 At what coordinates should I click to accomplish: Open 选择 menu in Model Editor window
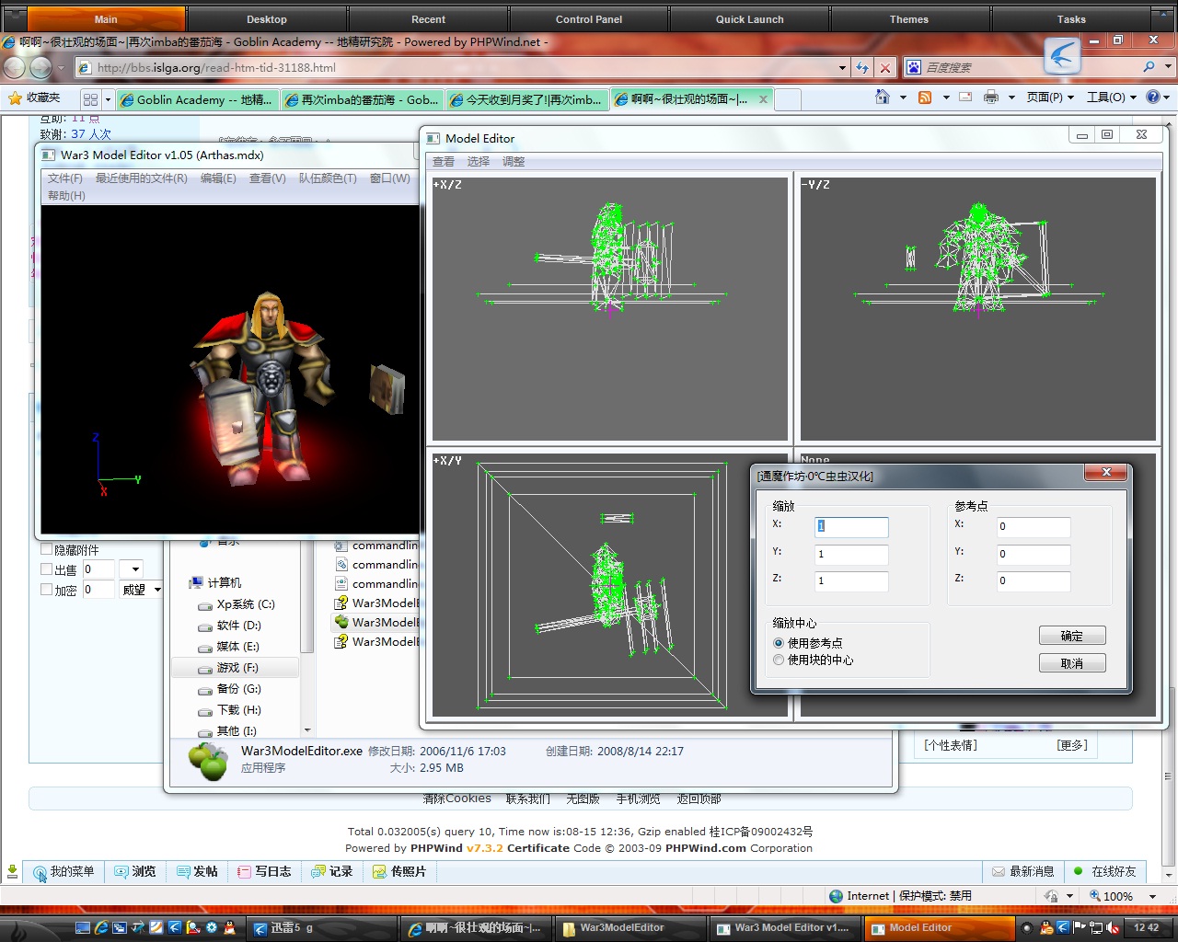pos(479,162)
